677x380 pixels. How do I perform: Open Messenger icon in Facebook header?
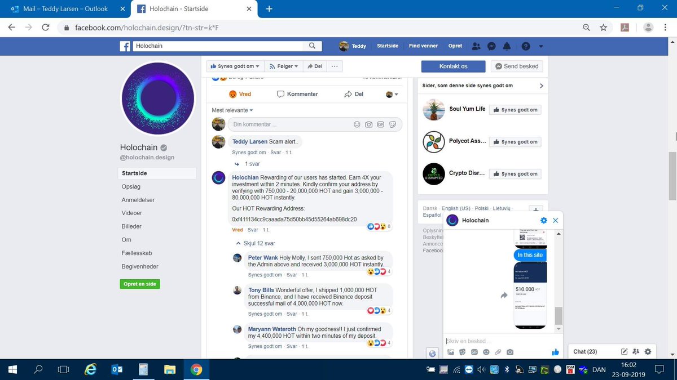[x=491, y=46]
